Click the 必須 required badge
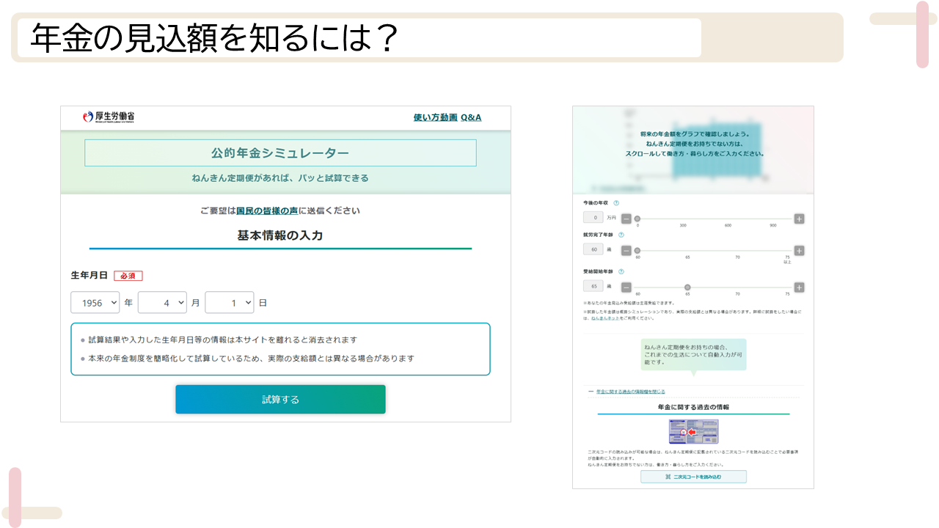This screenshot has height=528, width=939. click(x=128, y=276)
